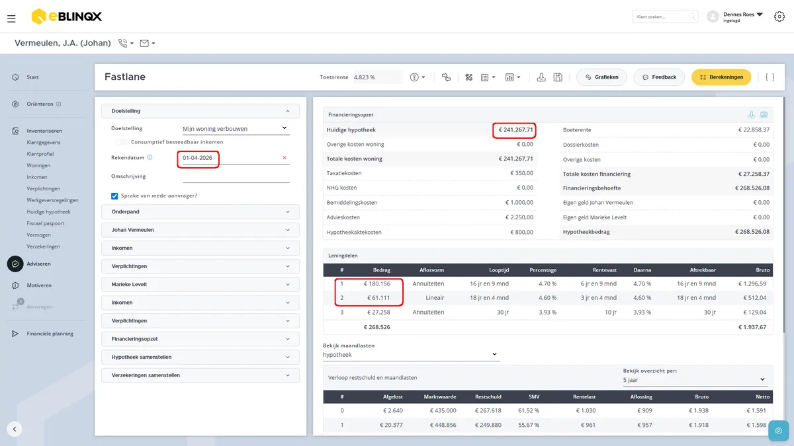Open the email envelope options icon
The height and width of the screenshot is (446, 794).
tap(148, 44)
